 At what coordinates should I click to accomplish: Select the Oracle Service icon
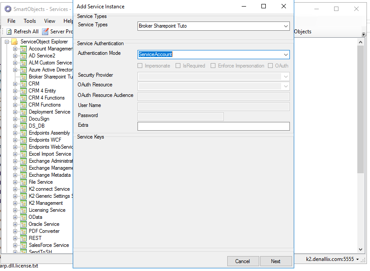pos(23,224)
